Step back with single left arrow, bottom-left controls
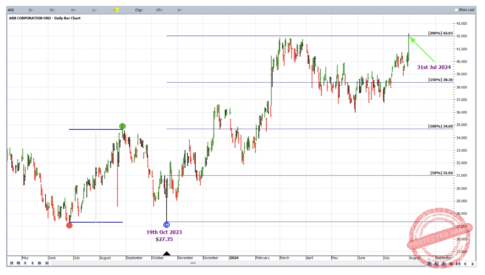 coord(25,263)
